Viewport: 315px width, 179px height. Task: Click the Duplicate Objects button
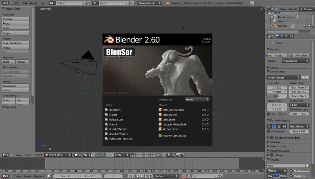click(16, 43)
